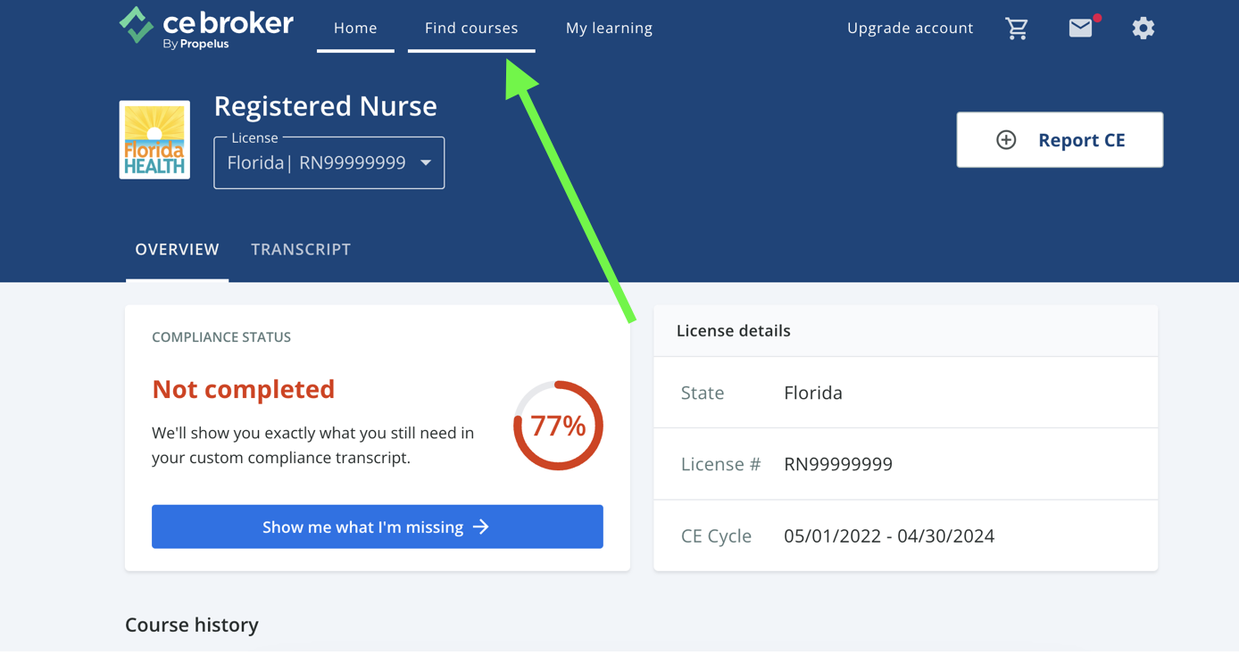Click the plus icon in Report CE
Image resolution: width=1239 pixels, height=655 pixels.
[x=1006, y=140]
